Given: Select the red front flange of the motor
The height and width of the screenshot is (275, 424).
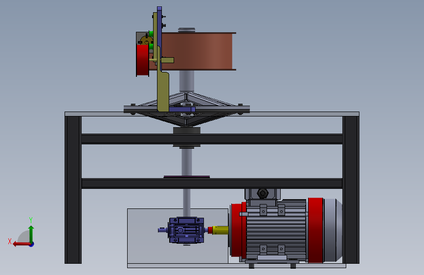Looking at the screenshot, I should point(238,230).
